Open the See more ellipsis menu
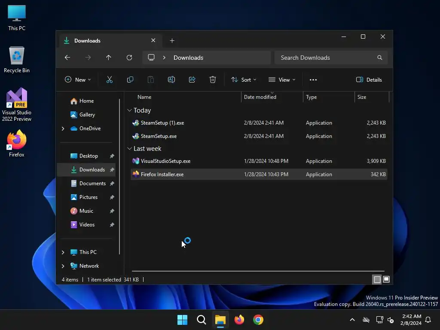Screen dimensions: 440x330 click(x=313, y=79)
